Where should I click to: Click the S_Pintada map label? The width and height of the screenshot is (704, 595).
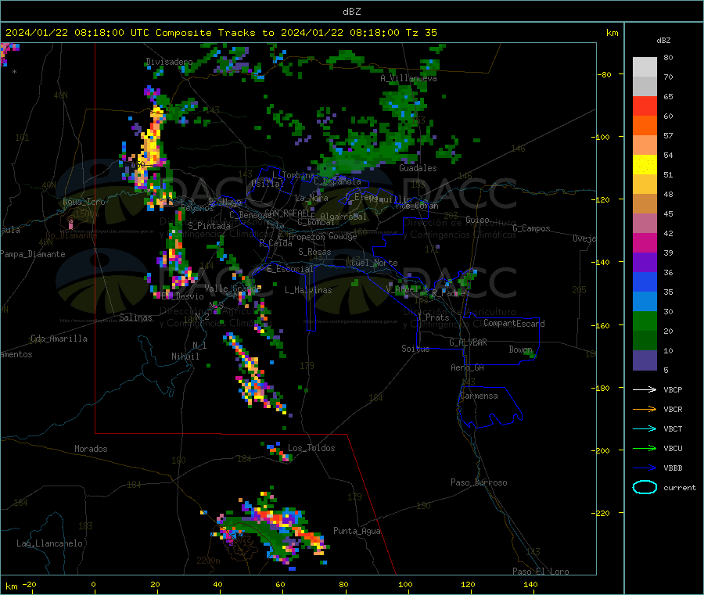209,226
